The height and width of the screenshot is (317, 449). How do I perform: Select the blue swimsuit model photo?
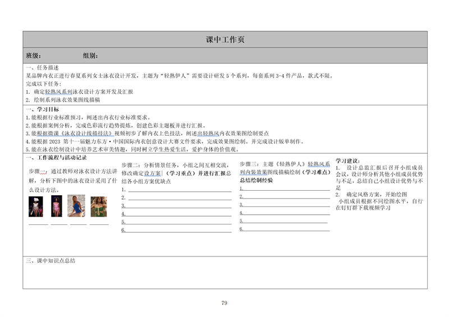[x=76, y=205]
